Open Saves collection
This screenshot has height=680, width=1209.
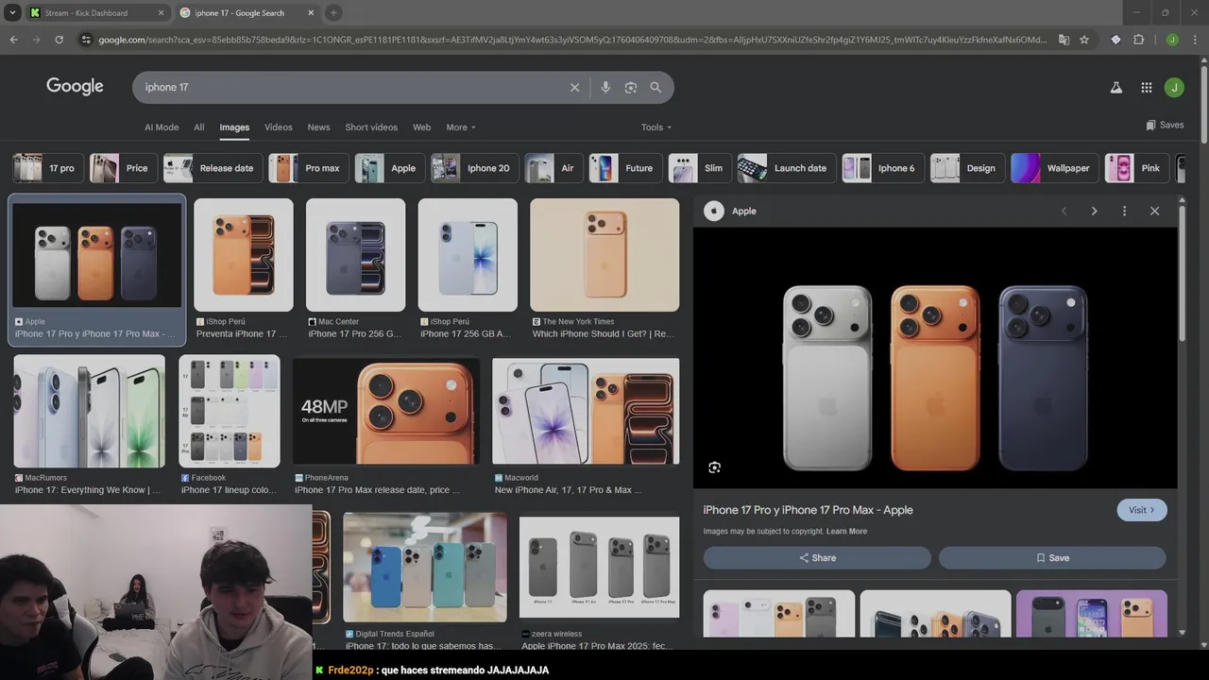click(x=1165, y=125)
